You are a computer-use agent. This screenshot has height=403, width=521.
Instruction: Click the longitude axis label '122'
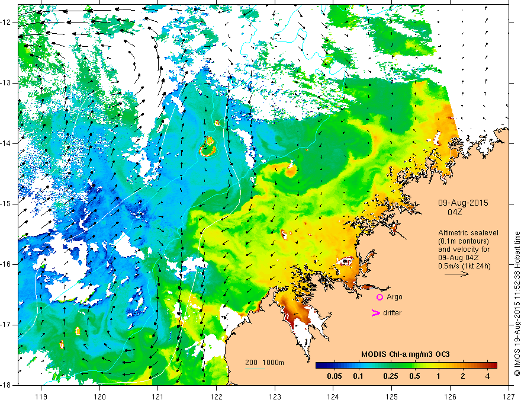pos(216,396)
